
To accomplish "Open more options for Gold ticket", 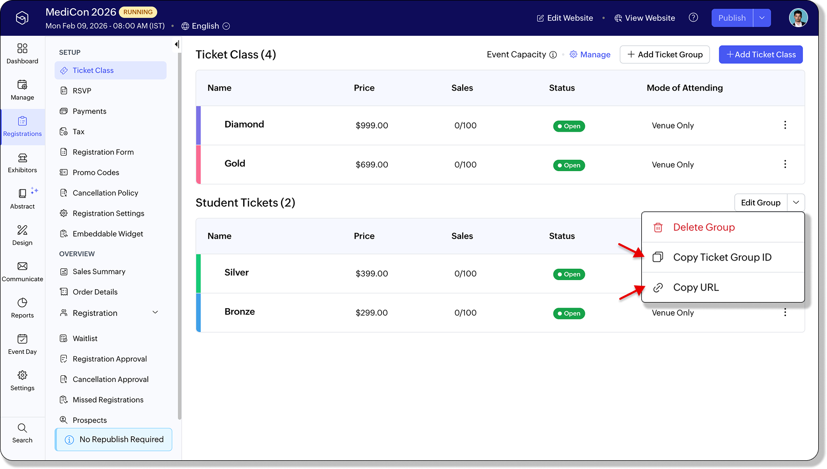I will tap(785, 164).
